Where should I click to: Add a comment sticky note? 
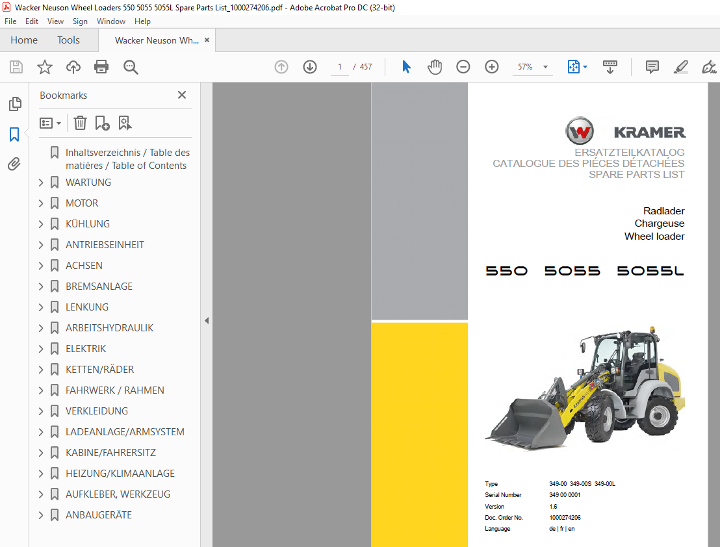click(652, 67)
